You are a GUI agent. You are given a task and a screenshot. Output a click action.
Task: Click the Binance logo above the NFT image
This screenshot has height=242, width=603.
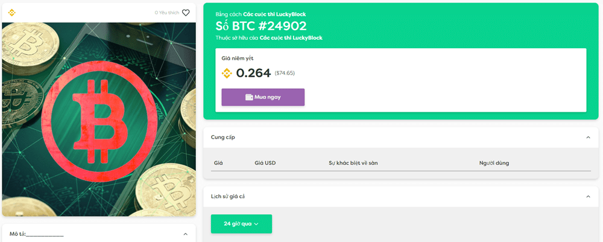click(11, 13)
